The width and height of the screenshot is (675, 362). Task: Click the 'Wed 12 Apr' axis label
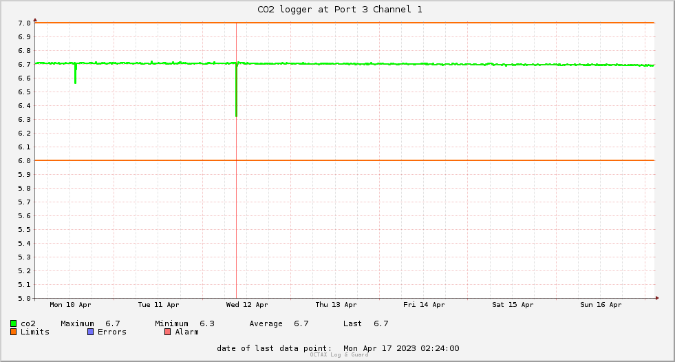(x=247, y=305)
